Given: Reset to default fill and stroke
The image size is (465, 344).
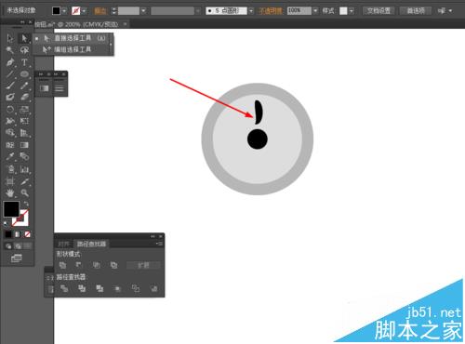Looking at the screenshot, I should click(x=6, y=223).
